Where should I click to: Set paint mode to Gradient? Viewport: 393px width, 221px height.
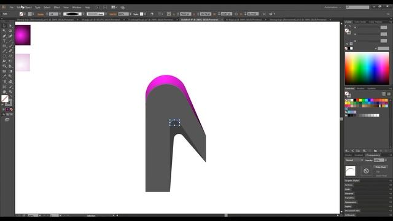(x=7, y=109)
